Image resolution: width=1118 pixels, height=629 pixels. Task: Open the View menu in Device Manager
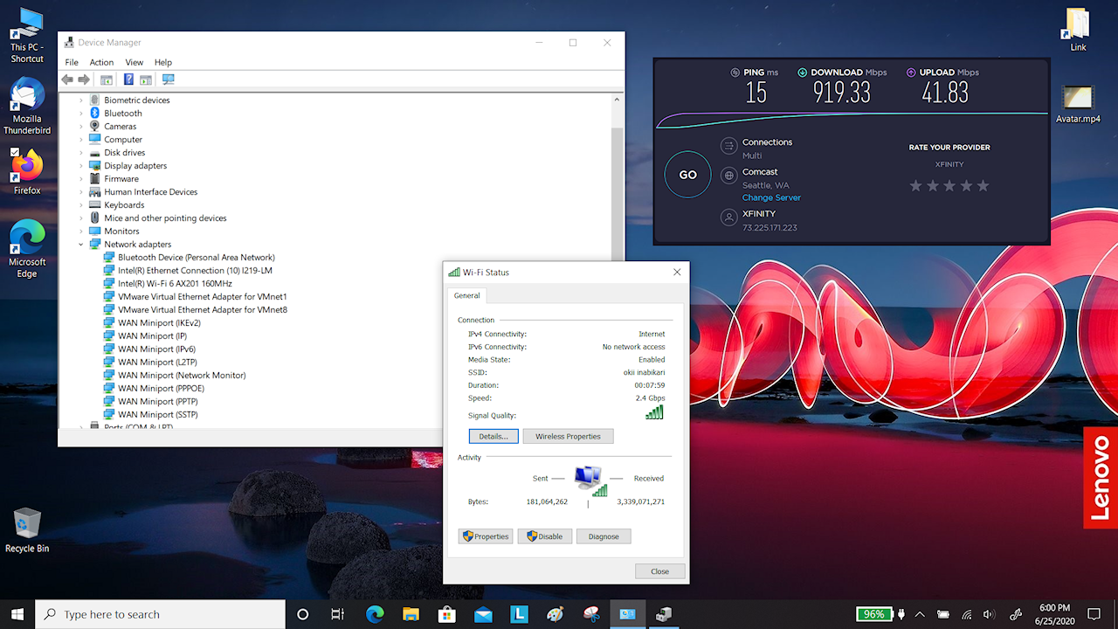[x=134, y=62]
